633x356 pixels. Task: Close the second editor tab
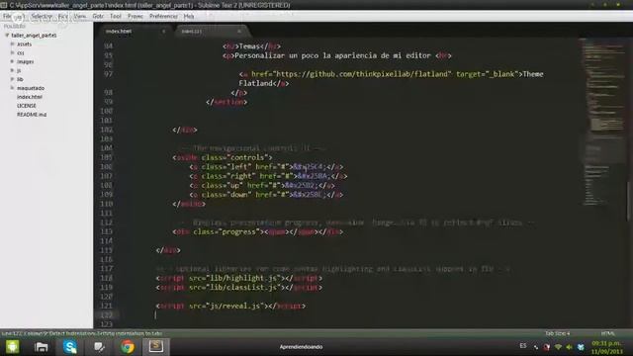pyautogui.click(x=239, y=31)
